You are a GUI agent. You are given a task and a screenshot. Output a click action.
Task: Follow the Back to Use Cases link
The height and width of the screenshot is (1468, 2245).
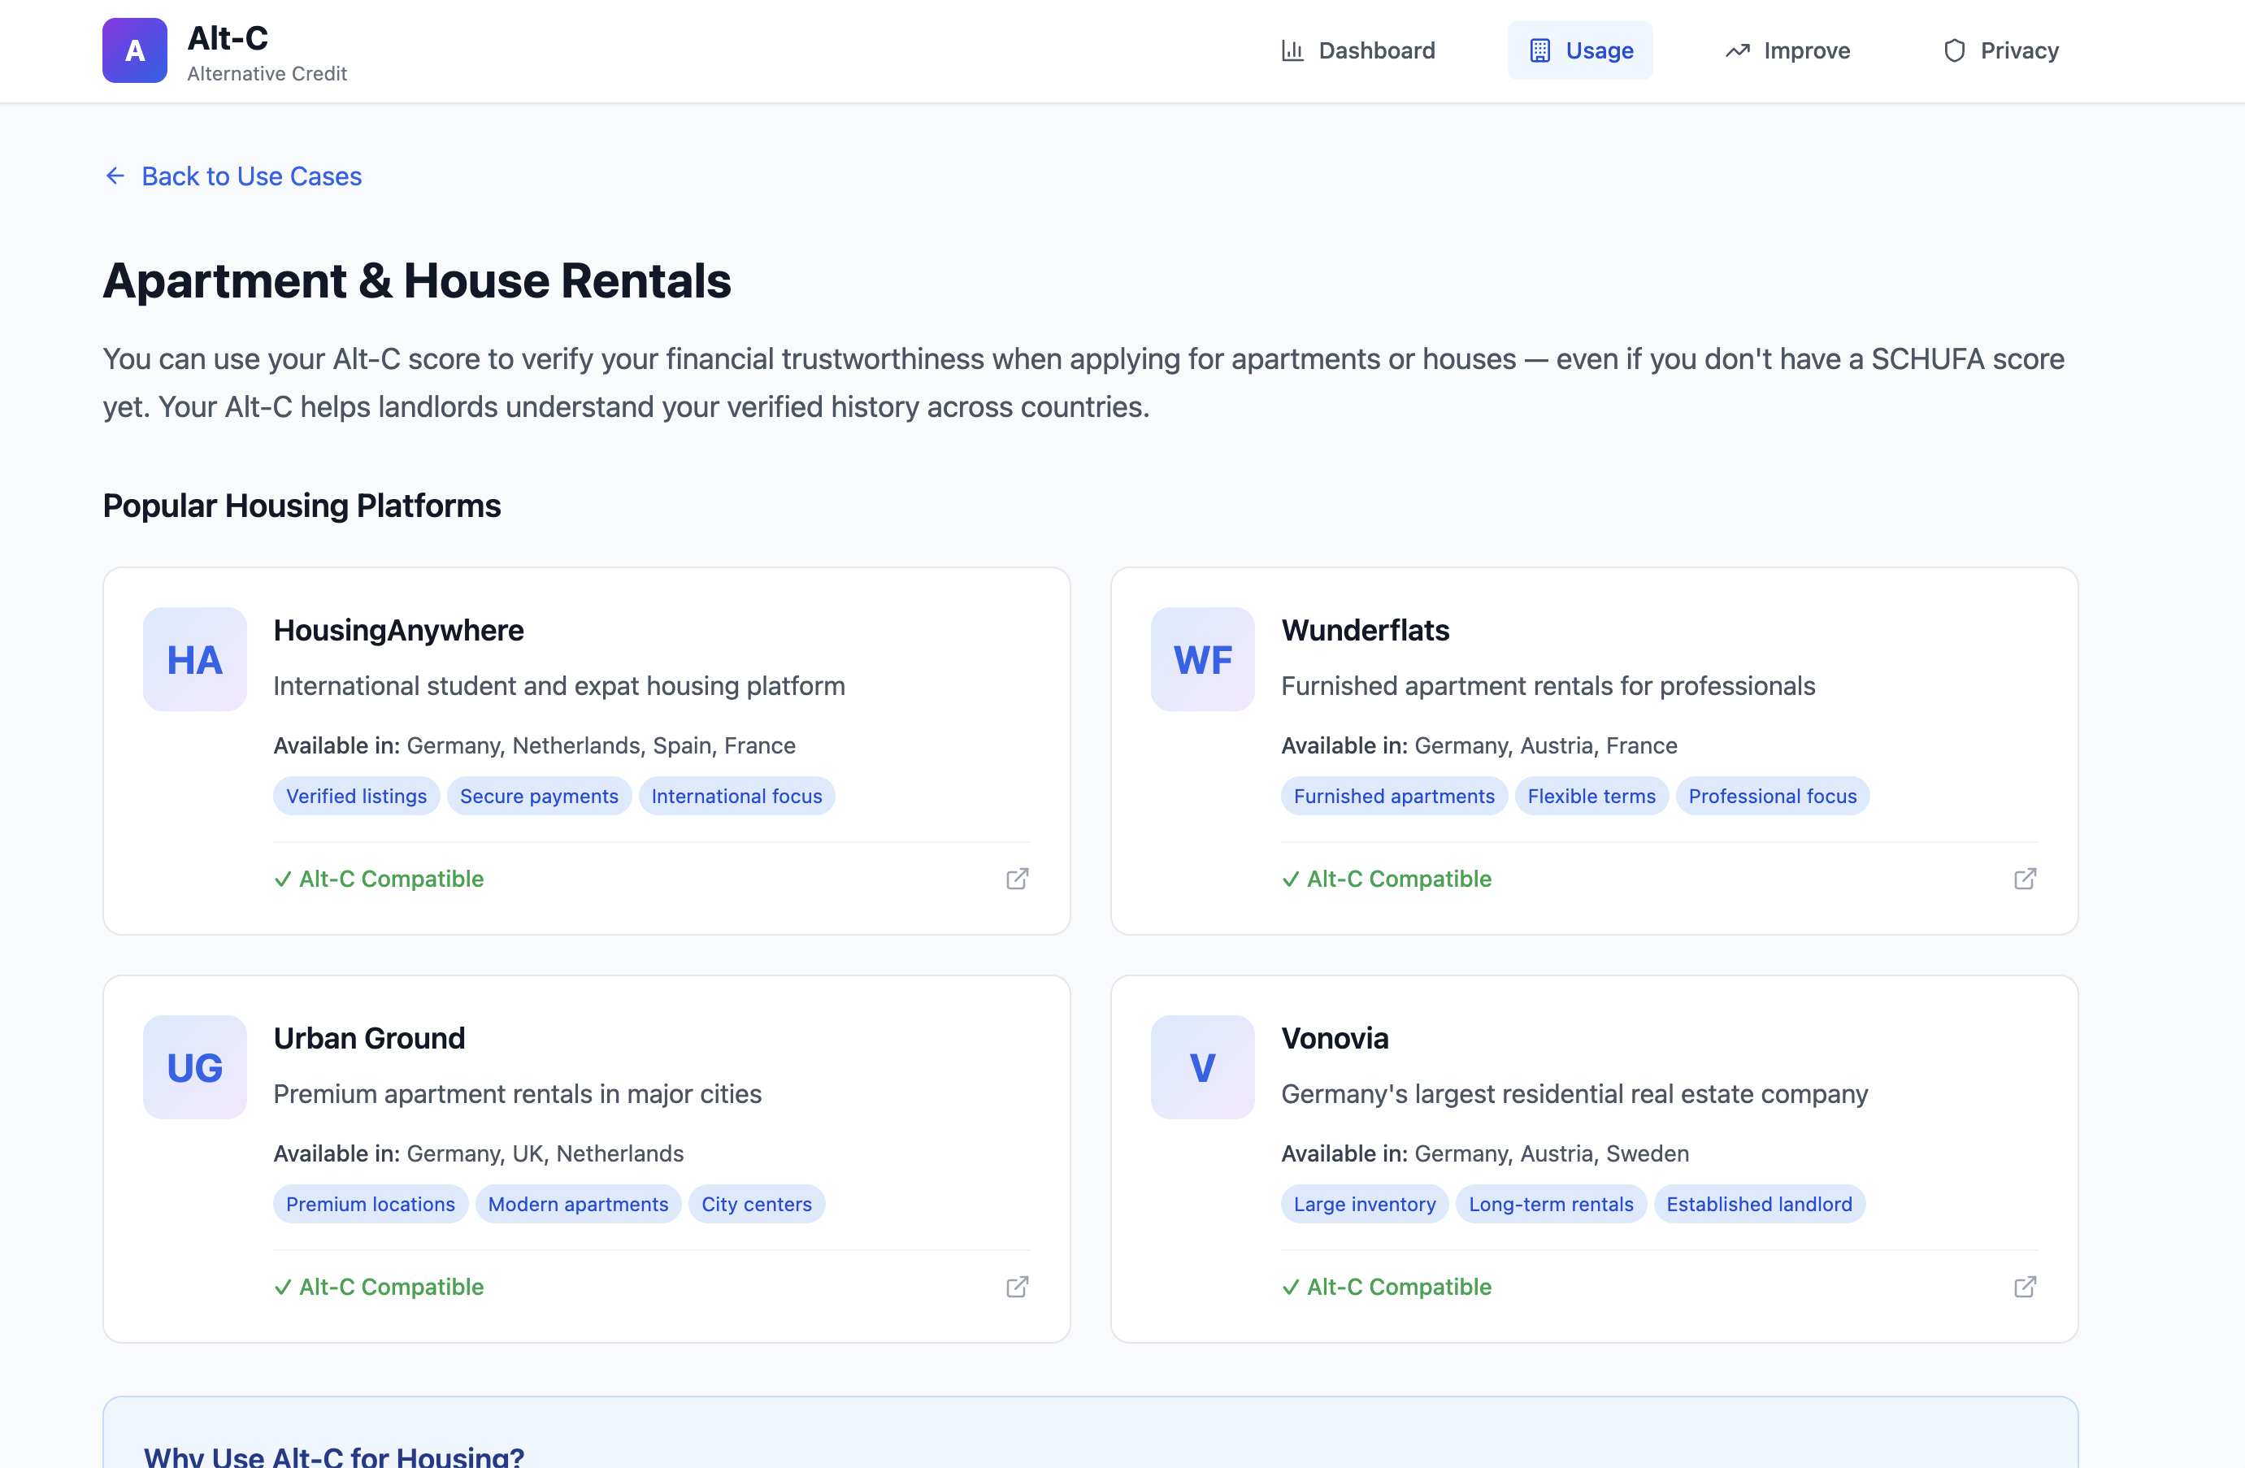pyautogui.click(x=251, y=176)
